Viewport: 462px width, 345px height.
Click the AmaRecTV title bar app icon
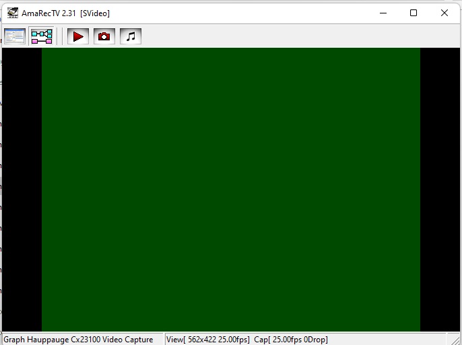click(x=13, y=13)
